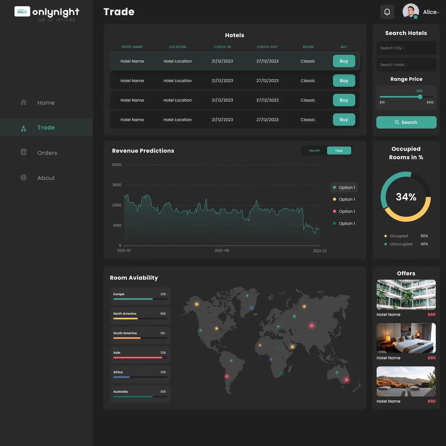Image resolution: width=446 pixels, height=446 pixels.
Task: Click Alice's profile avatar
Action: click(x=411, y=12)
